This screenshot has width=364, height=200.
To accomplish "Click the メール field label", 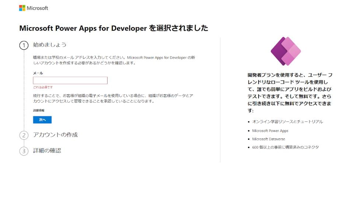I will point(38,73).
